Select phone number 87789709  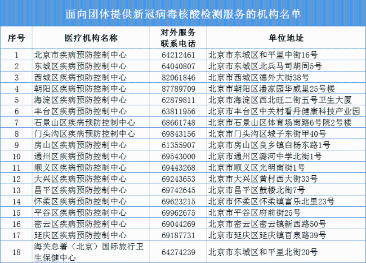tap(178, 88)
